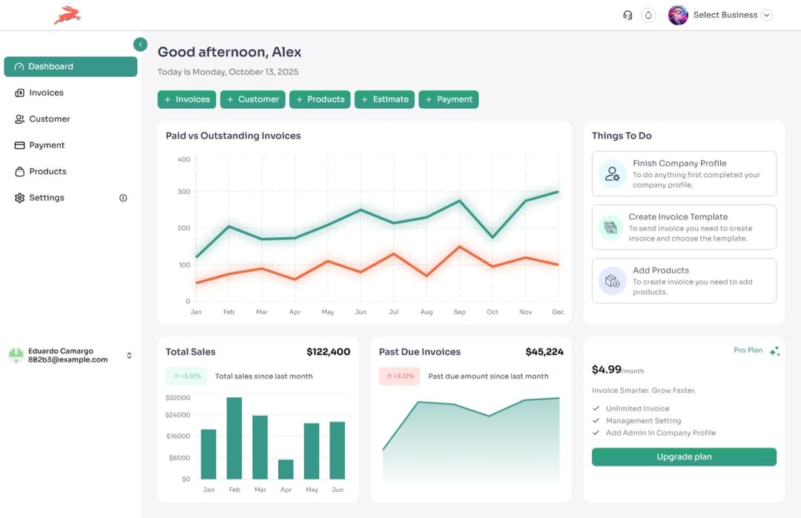Open the Add Products to-do card

coord(684,281)
